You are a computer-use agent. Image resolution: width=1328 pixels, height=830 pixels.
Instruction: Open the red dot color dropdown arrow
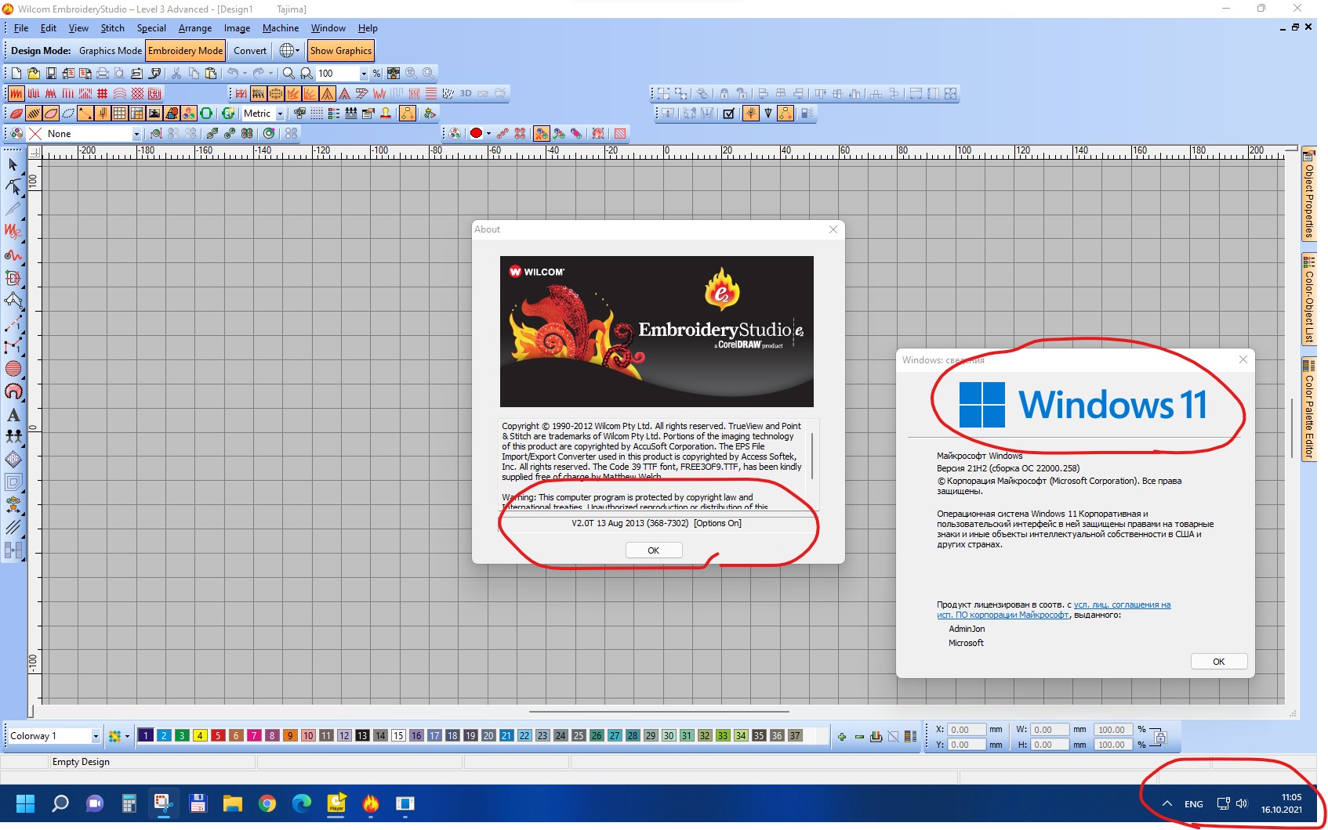coord(488,134)
